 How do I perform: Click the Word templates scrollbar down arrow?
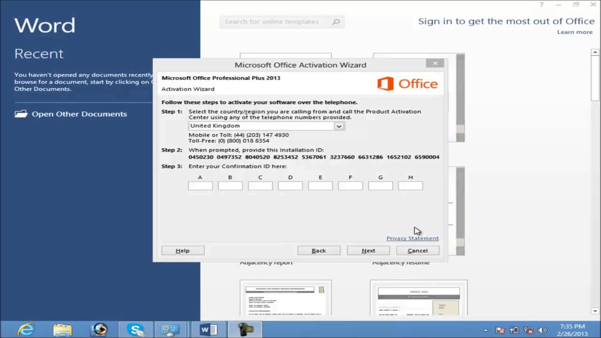(x=595, y=311)
